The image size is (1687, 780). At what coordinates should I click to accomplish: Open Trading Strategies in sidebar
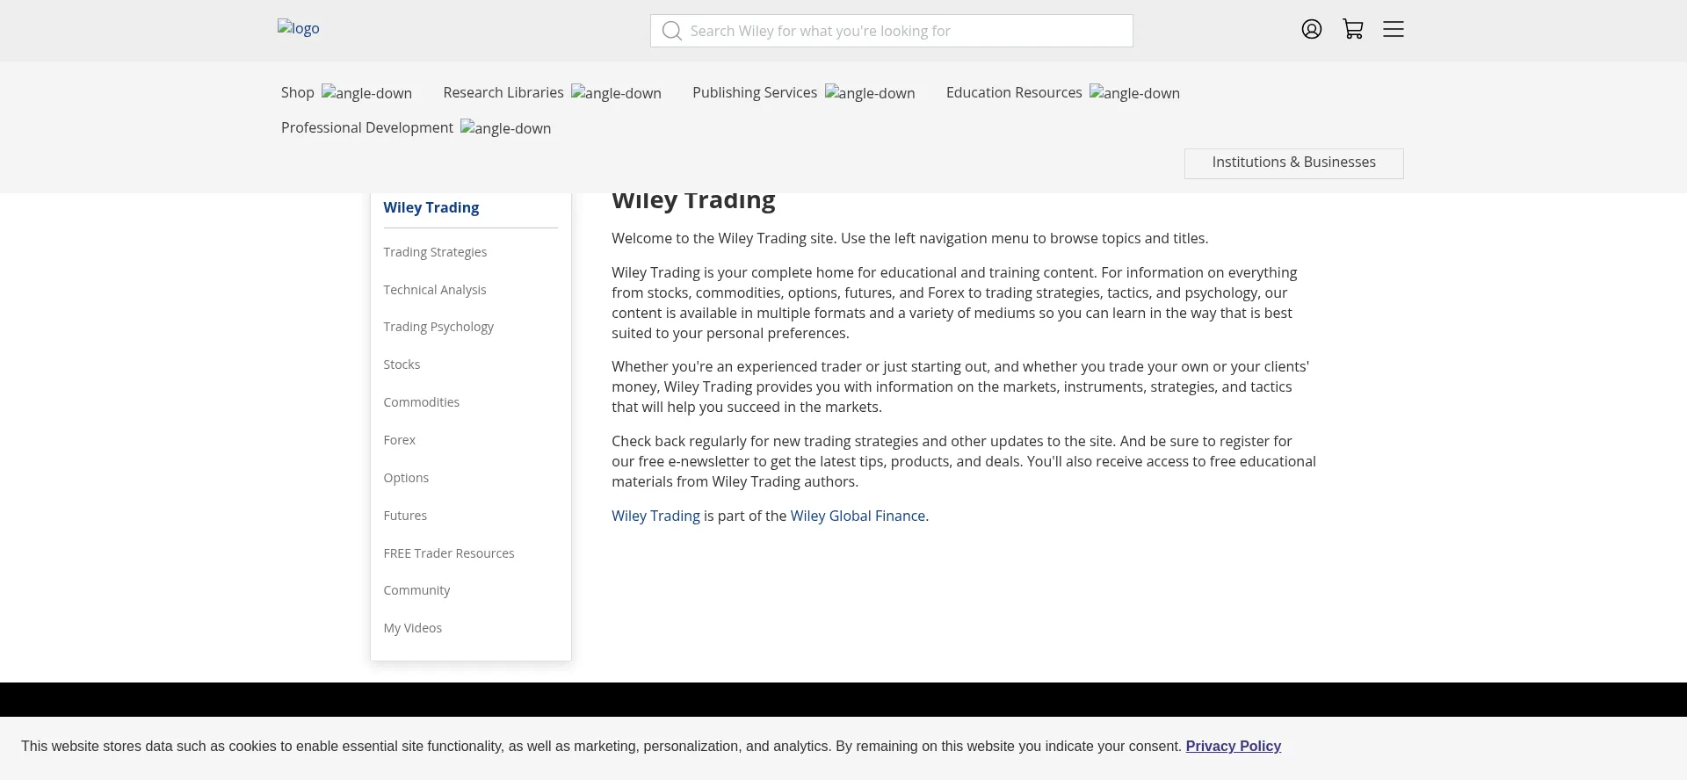pos(435,252)
